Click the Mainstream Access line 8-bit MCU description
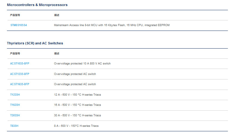The width and height of the screenshot is (236, 137). pyautogui.click(x=112, y=25)
